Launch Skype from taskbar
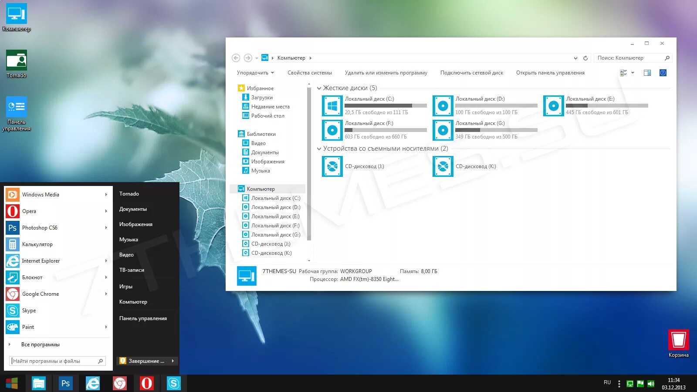The image size is (697, 392). coord(174,383)
